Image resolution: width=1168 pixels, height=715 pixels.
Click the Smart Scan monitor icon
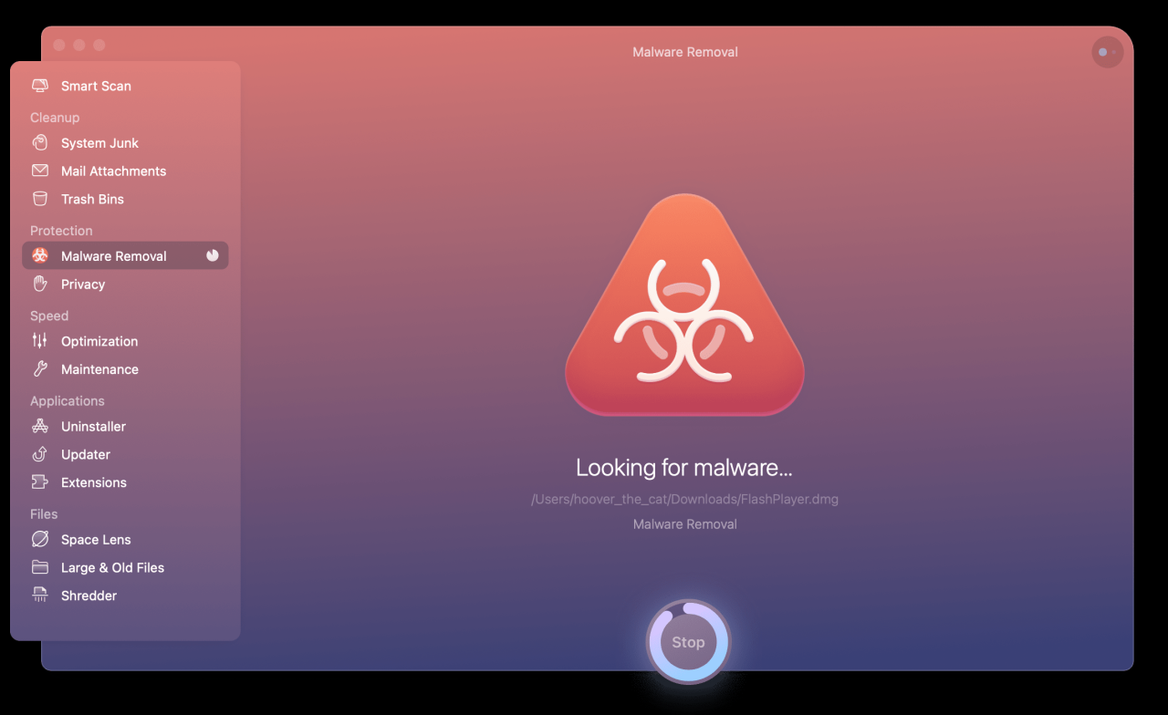40,86
